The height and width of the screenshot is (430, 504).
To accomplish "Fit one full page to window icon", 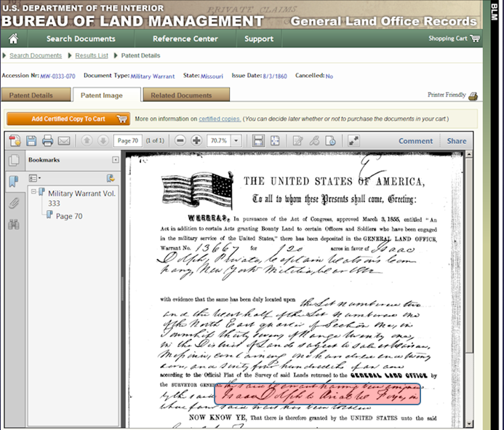I will tap(274, 140).
